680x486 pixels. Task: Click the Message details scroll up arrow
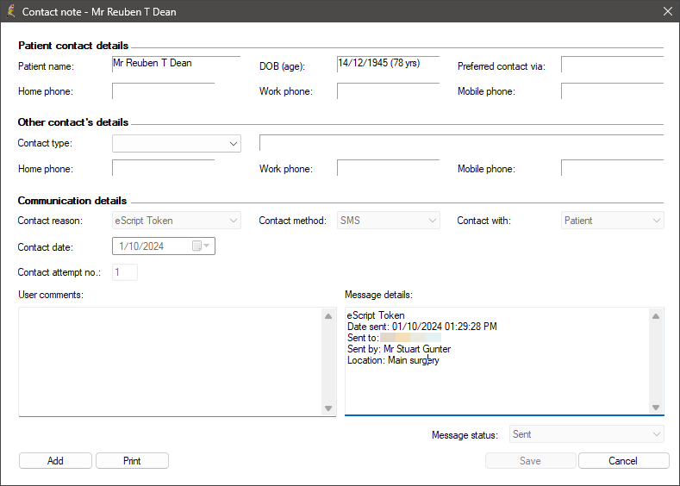click(x=656, y=316)
